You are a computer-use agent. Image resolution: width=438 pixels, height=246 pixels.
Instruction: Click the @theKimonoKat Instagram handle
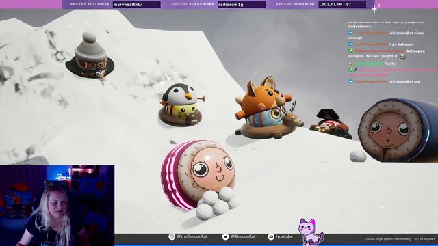[x=192, y=236]
